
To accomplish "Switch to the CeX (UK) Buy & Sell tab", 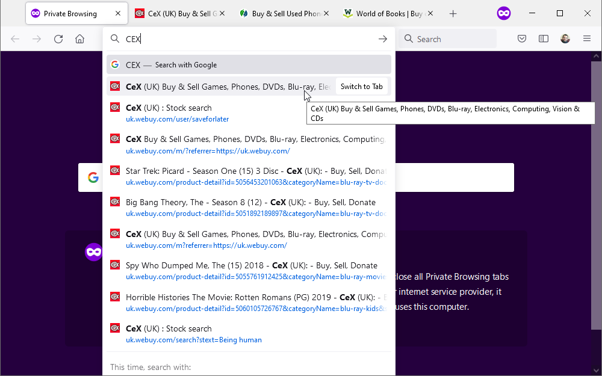I will (176, 14).
